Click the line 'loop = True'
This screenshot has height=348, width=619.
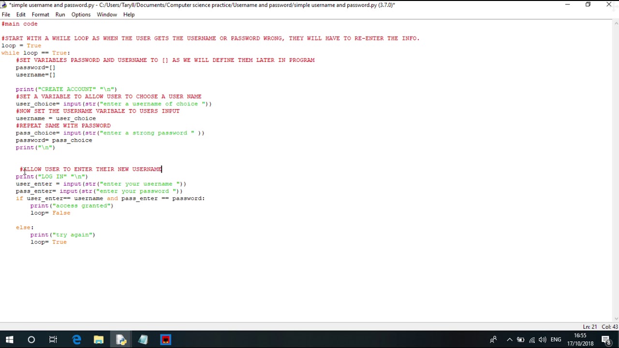(21, 45)
